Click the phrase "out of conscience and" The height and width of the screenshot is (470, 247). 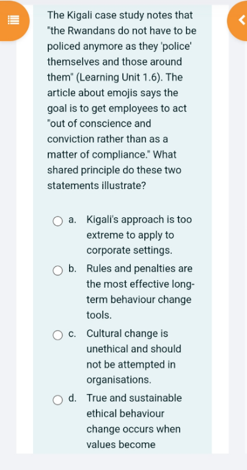pyautogui.click(x=99, y=124)
